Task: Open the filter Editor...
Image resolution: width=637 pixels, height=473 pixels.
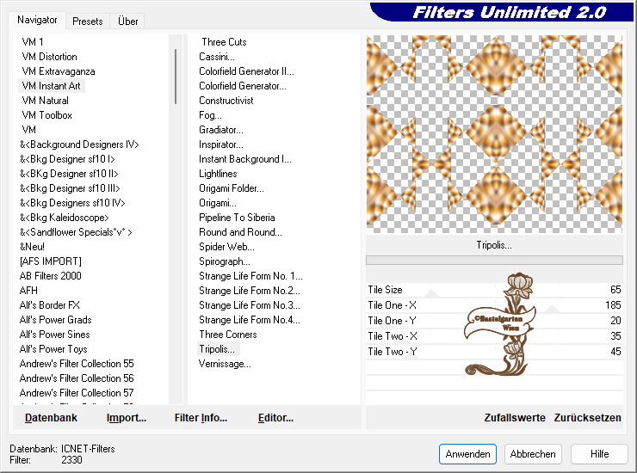Action: 275,418
